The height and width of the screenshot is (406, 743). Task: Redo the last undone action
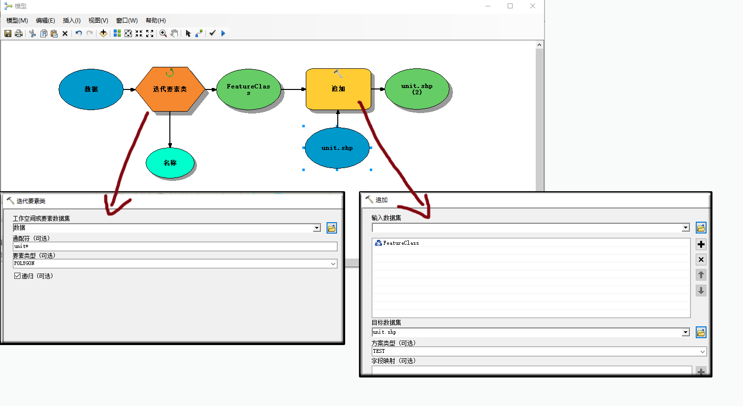pos(90,33)
